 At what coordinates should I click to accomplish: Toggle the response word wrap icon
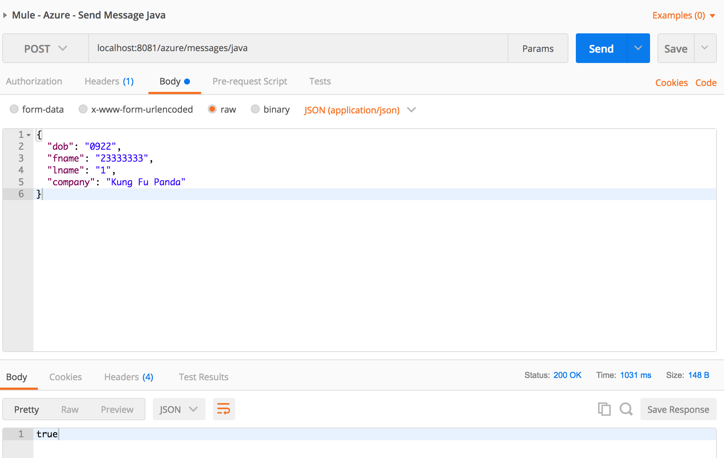tap(224, 409)
